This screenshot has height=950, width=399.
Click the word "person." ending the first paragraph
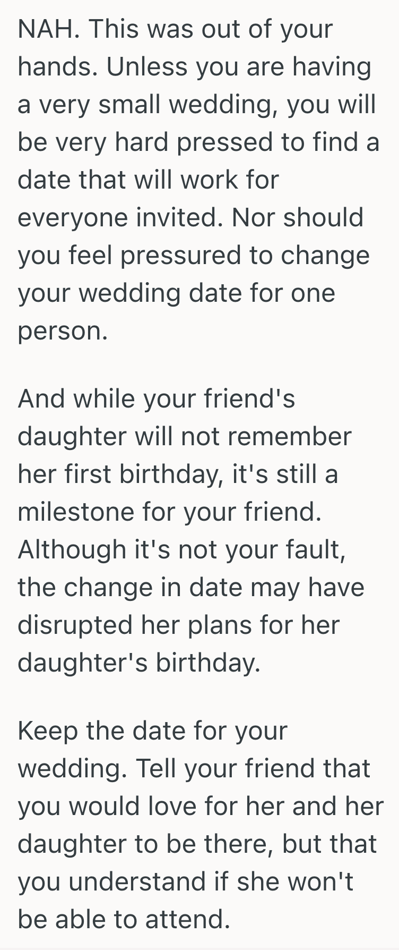63,330
